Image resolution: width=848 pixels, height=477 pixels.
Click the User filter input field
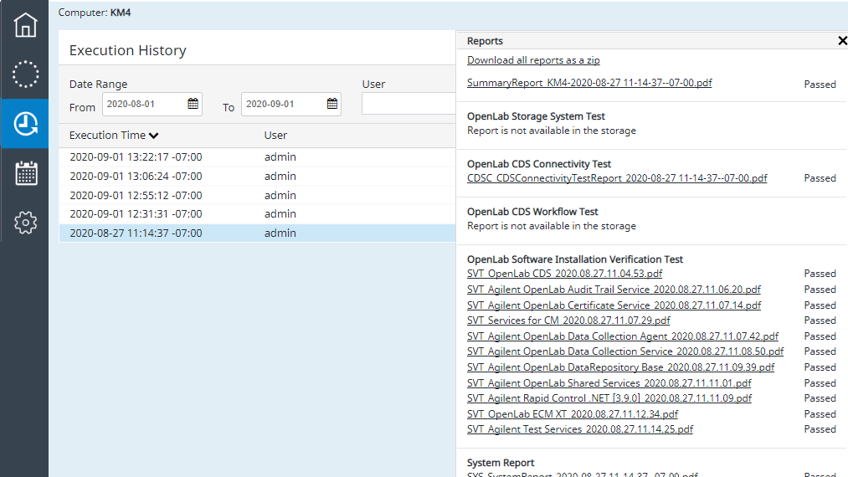coord(409,104)
